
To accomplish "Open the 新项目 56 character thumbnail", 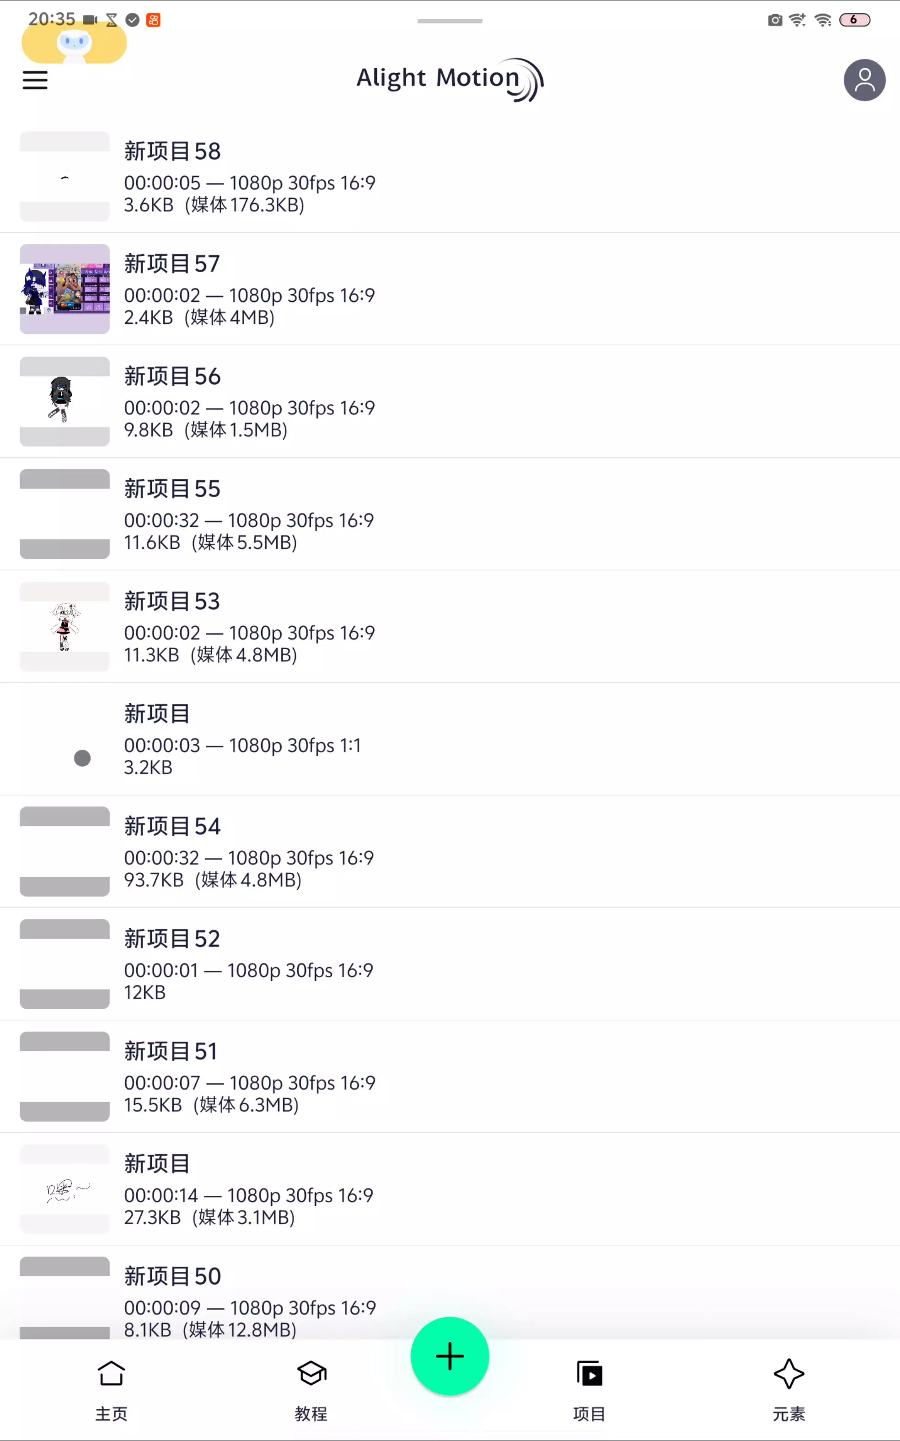I will click(x=65, y=401).
